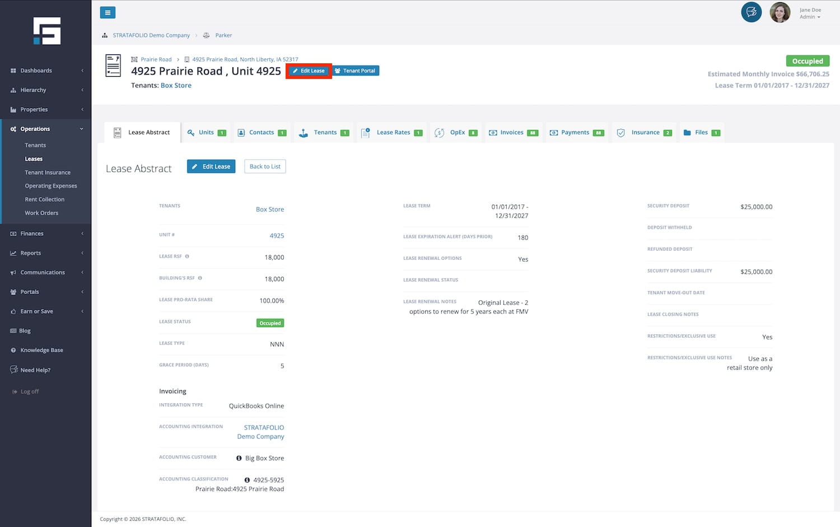
Task: Open the chat support bubble icon
Action: click(x=751, y=12)
